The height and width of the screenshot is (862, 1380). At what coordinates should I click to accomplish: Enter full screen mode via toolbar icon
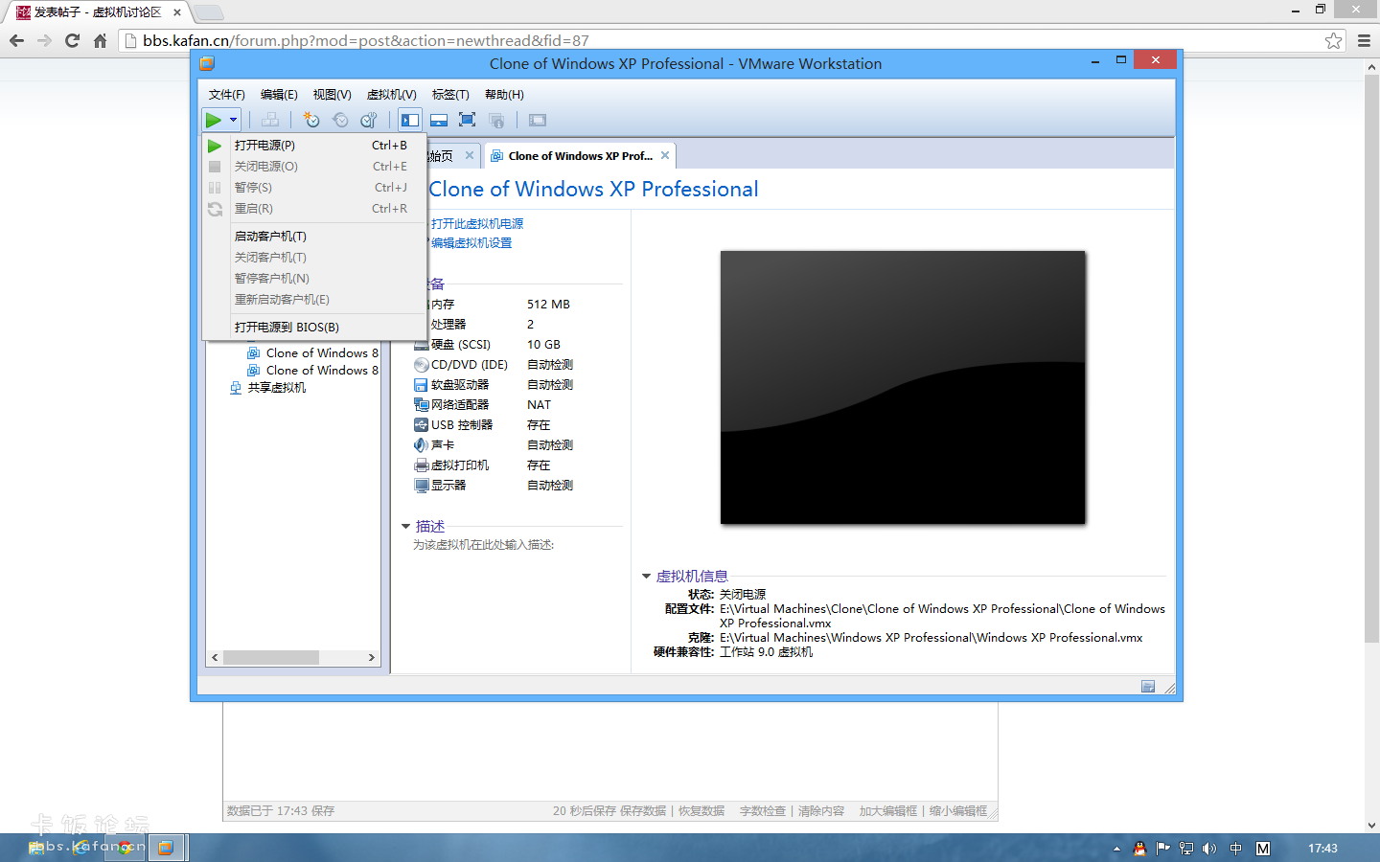point(467,120)
